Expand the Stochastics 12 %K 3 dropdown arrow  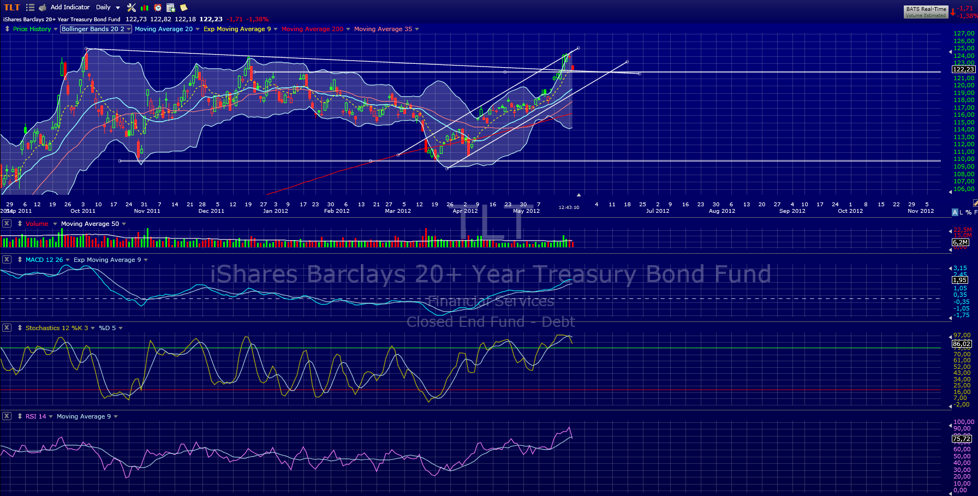[x=93, y=328]
